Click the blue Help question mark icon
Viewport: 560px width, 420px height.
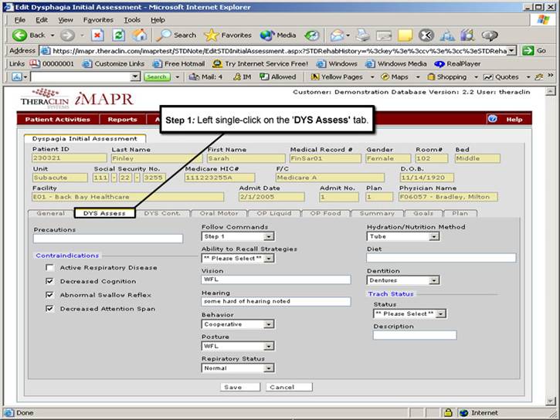click(x=493, y=119)
